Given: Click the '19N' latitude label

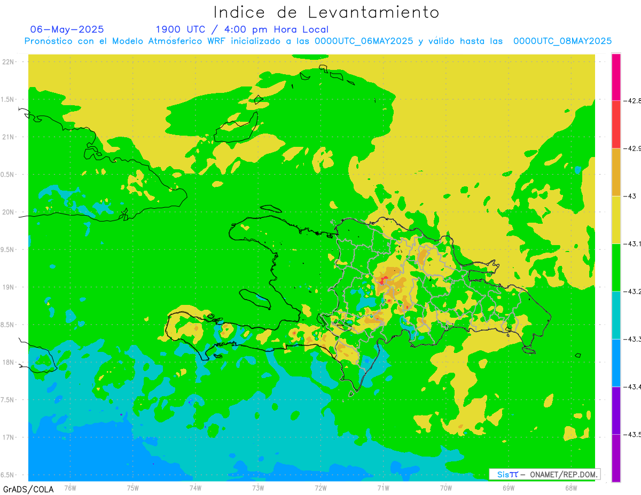Looking at the screenshot, I should pos(9,287).
